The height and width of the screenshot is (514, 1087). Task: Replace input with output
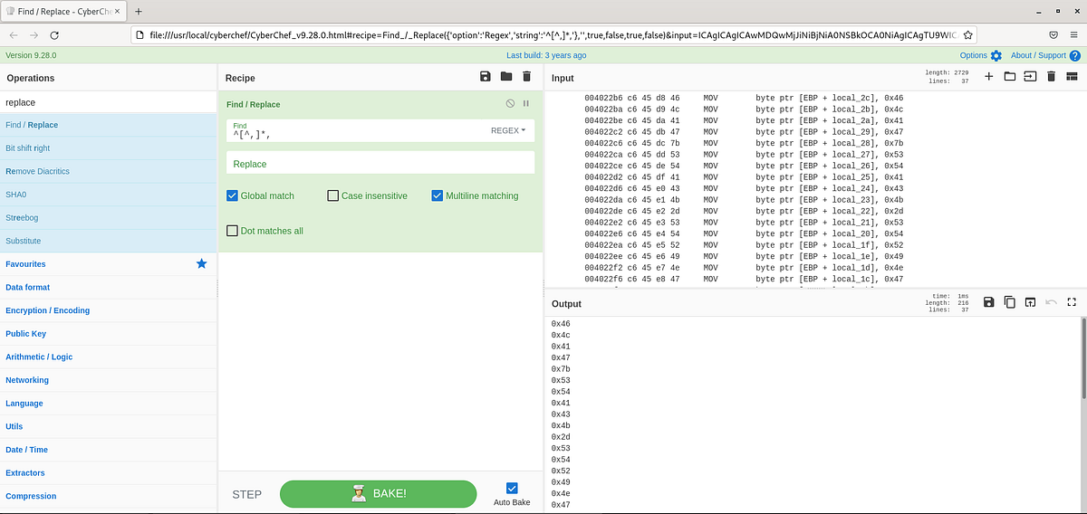(x=1030, y=302)
